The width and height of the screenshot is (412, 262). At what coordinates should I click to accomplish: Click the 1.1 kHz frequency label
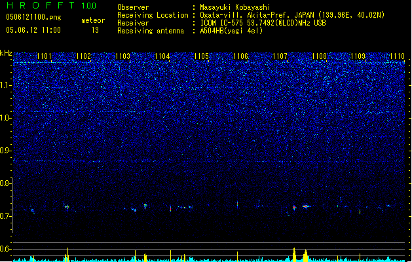point(5,85)
